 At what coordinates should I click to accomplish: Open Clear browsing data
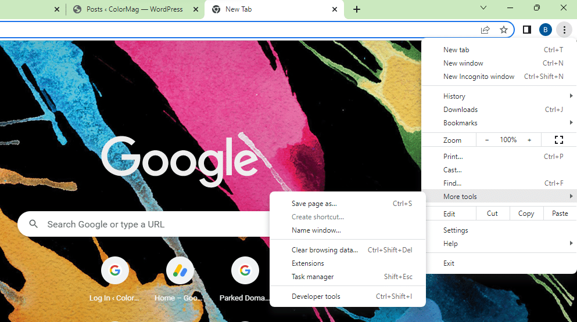[347, 250]
